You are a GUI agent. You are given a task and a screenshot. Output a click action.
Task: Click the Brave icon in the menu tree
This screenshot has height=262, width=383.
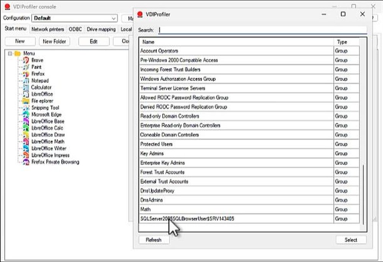26,60
